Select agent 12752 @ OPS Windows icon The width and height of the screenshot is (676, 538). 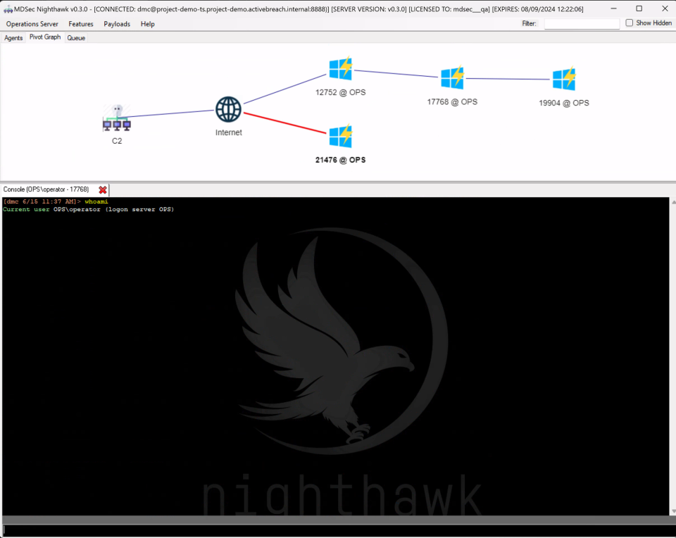tap(341, 69)
